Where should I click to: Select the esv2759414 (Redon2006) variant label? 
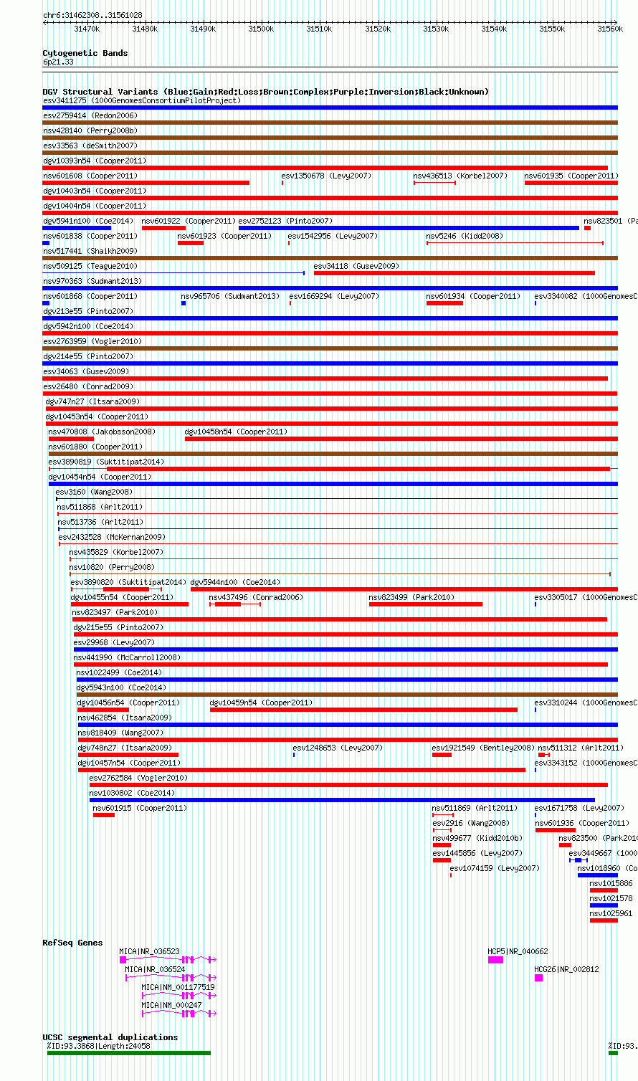[x=90, y=115]
